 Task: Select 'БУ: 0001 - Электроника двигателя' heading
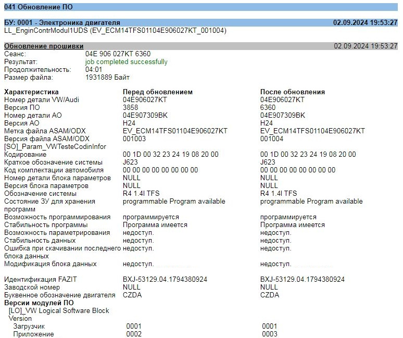pyautogui.click(x=62, y=22)
